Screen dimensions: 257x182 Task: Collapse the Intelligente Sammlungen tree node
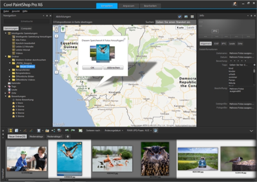(5, 33)
